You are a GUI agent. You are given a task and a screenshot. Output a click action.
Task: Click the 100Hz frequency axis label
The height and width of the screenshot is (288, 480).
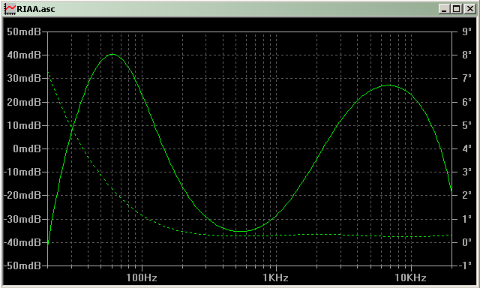click(142, 278)
